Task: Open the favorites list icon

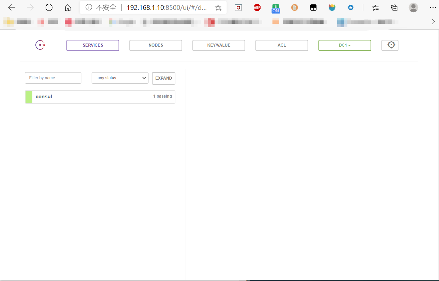Action: tap(375, 7)
